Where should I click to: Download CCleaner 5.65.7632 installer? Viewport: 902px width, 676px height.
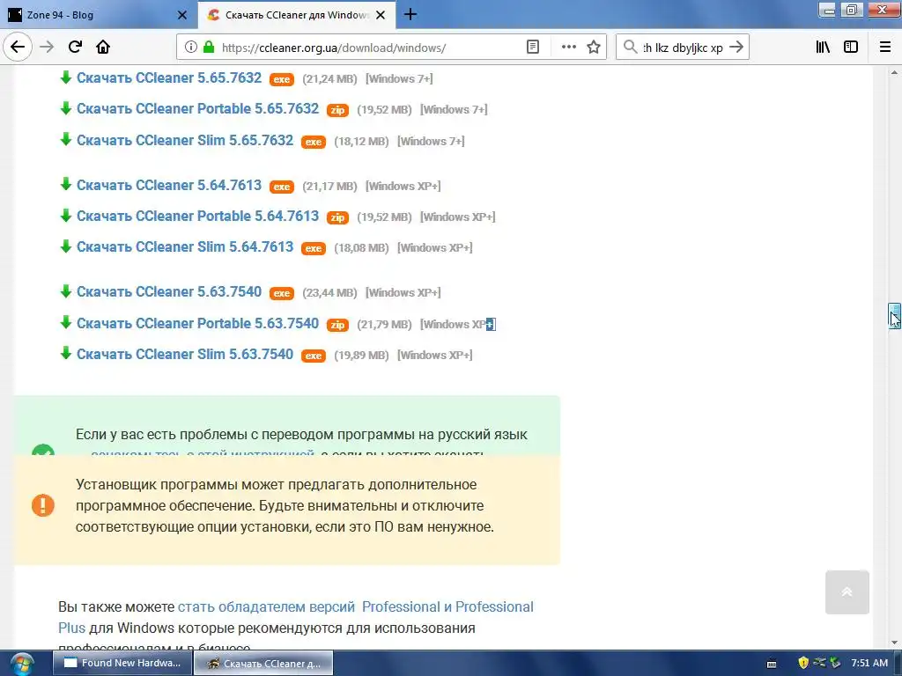(169, 77)
